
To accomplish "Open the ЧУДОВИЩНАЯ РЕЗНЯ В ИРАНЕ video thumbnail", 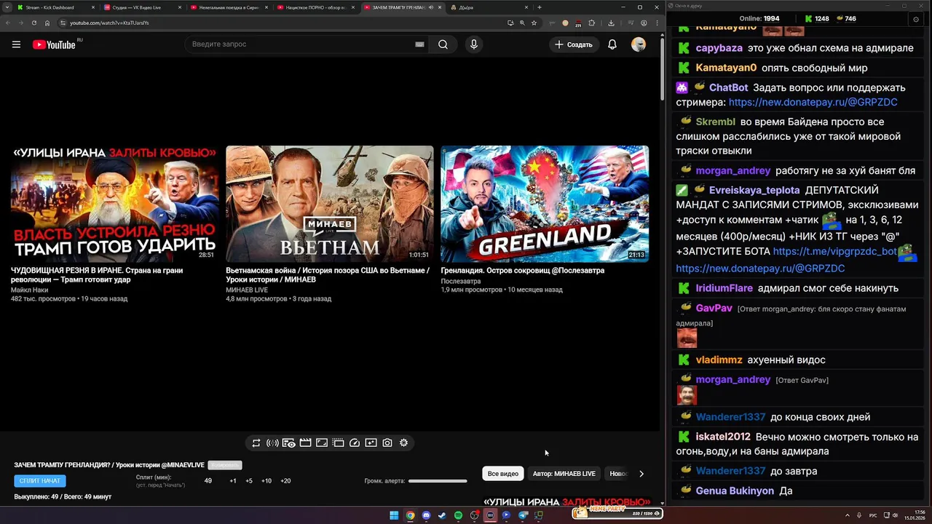I will [114, 204].
